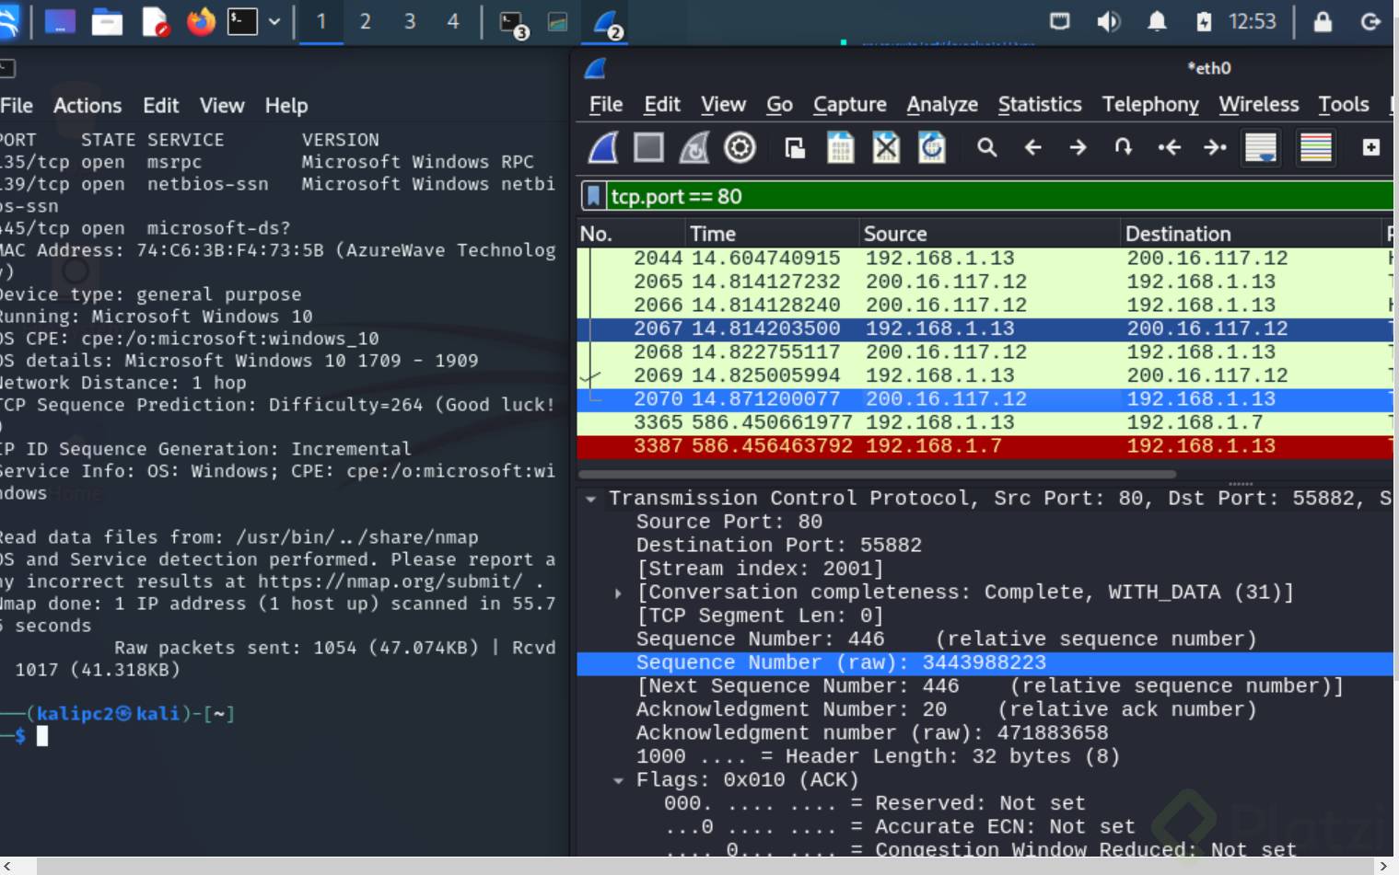This screenshot has height=875, width=1399.
Task: Close the capture file with the X icon
Action: tap(886, 147)
